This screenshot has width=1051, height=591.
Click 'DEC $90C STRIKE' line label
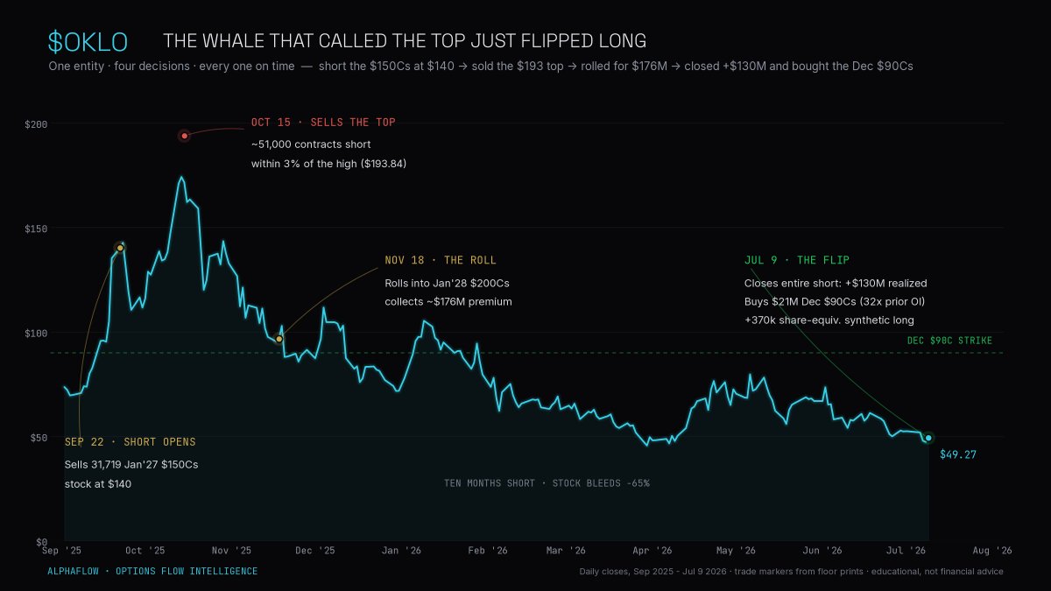click(x=950, y=341)
